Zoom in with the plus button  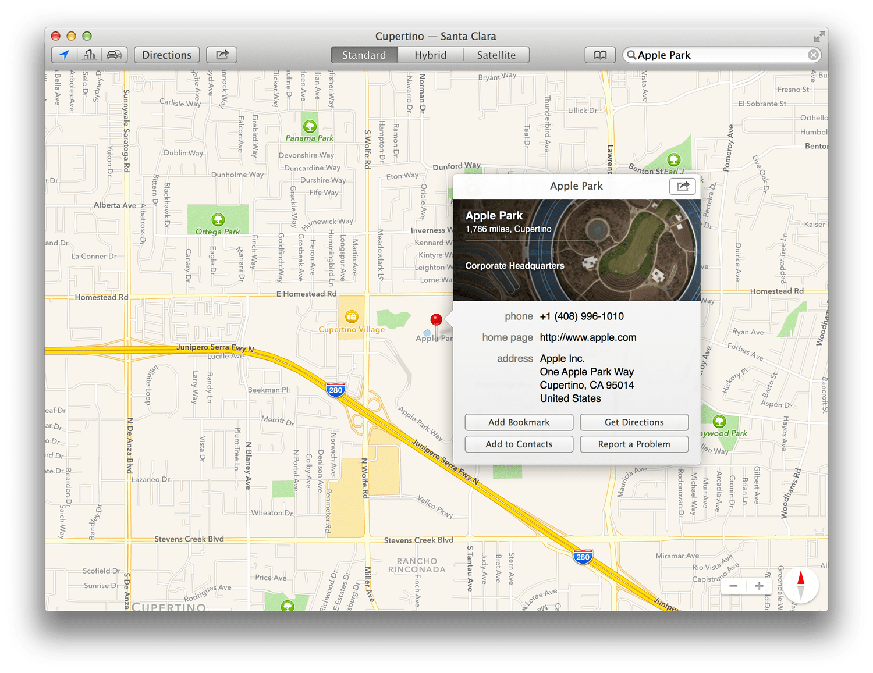click(759, 586)
